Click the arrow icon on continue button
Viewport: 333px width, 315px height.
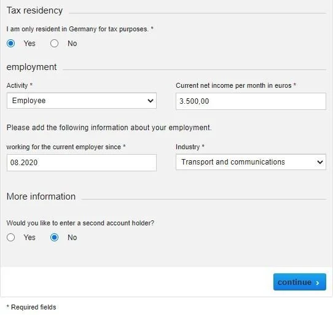[318, 282]
